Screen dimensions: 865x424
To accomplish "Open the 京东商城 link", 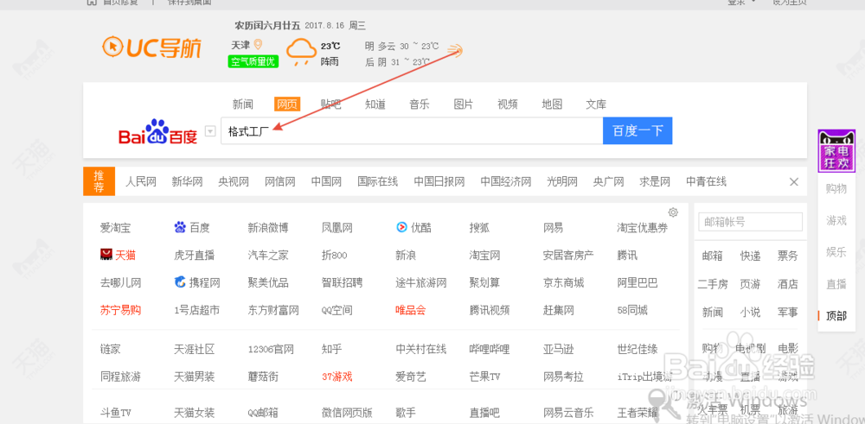I will point(563,283).
